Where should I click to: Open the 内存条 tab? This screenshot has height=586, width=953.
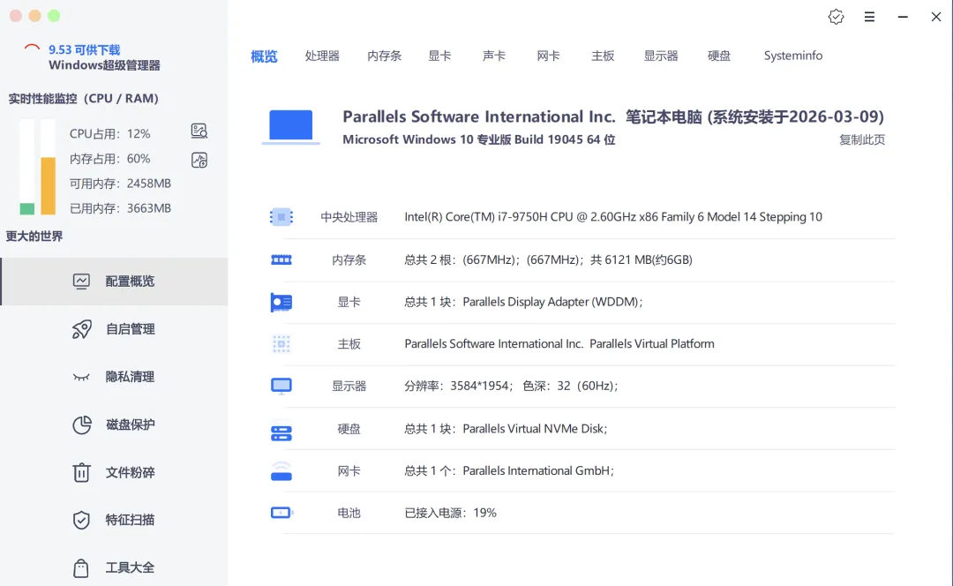click(384, 56)
